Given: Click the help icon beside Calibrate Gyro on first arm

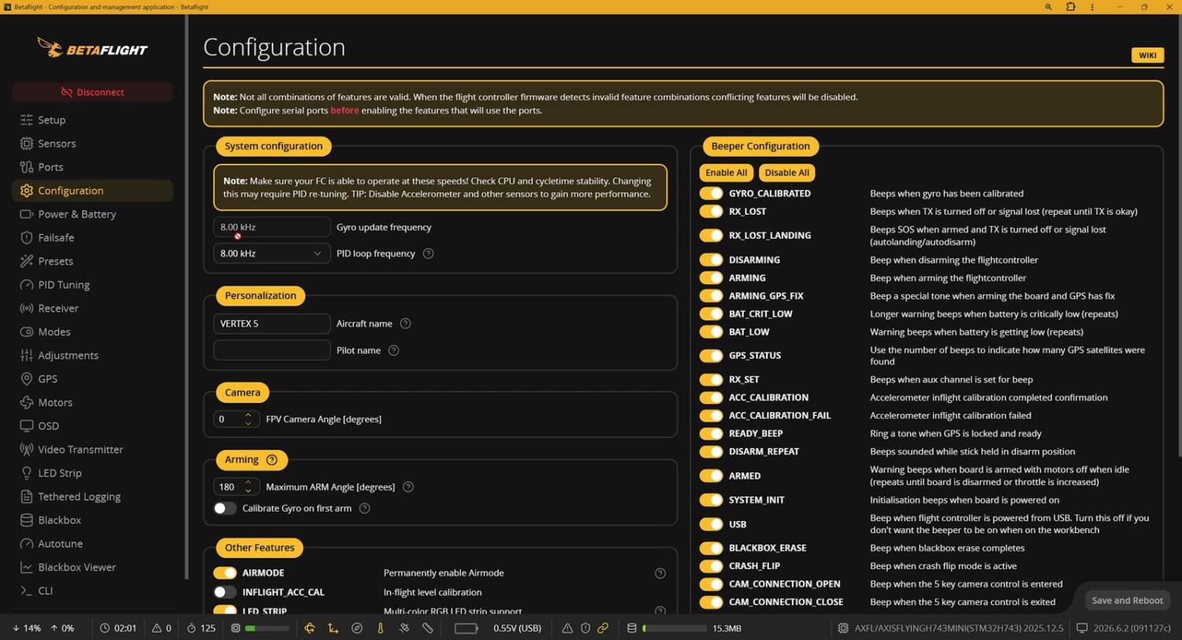Looking at the screenshot, I should click(x=364, y=509).
